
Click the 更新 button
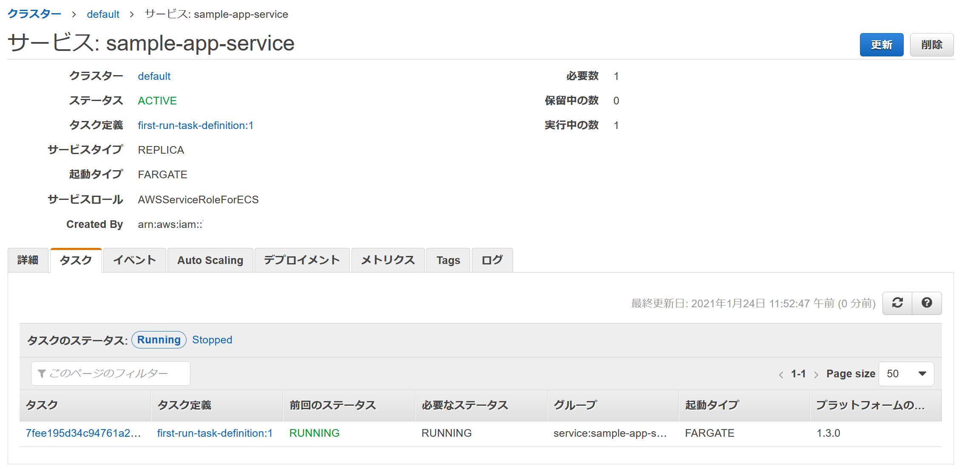[x=882, y=45]
